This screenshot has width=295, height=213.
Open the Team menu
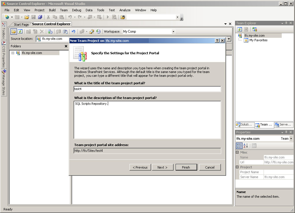tap(64, 10)
